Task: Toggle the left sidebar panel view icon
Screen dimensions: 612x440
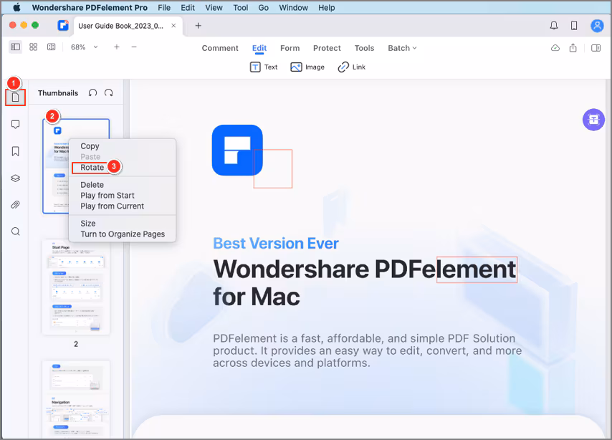Action: point(15,47)
